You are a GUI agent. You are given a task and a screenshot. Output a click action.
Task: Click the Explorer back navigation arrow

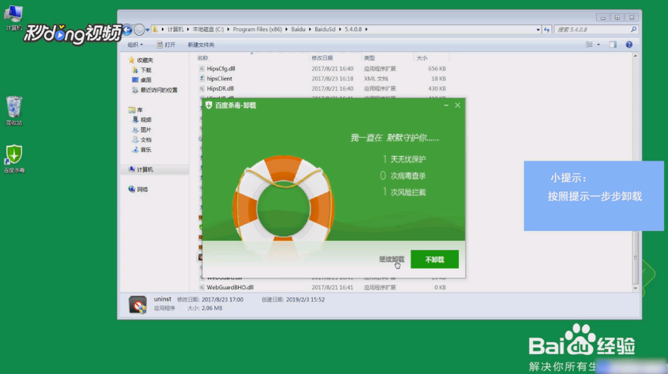127,30
